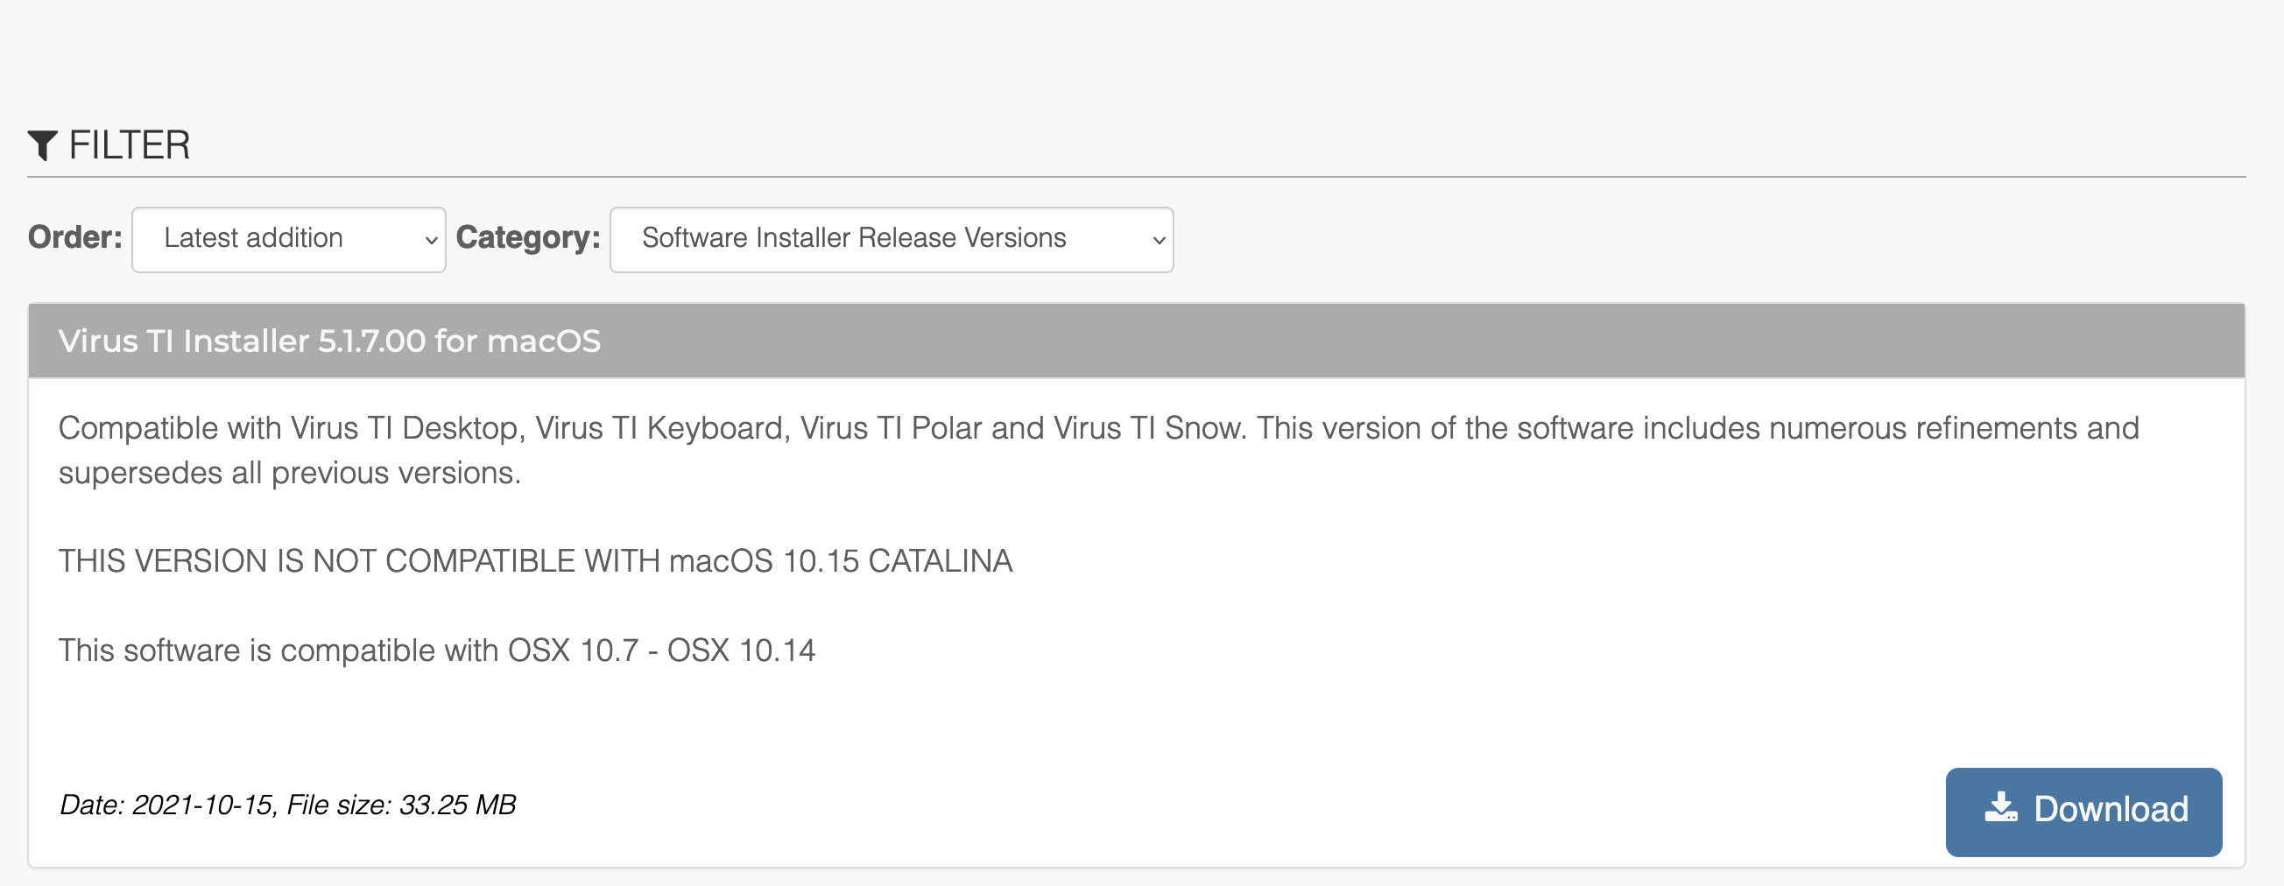Click the divider line below FILTER

[x=1135, y=177]
